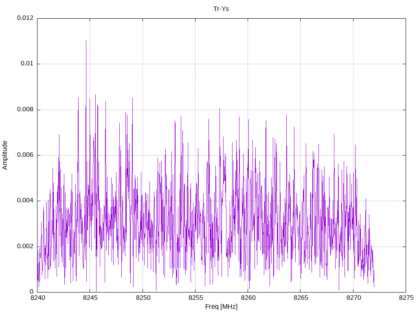Click the x-axis tick label 8255

(x=195, y=298)
